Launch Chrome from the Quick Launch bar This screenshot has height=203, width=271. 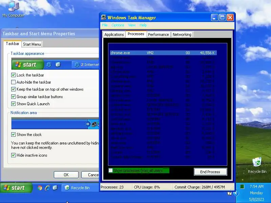[40, 188]
